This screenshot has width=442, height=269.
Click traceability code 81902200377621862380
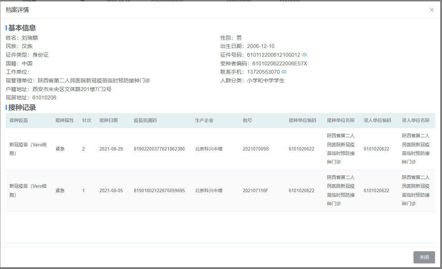[159, 149]
